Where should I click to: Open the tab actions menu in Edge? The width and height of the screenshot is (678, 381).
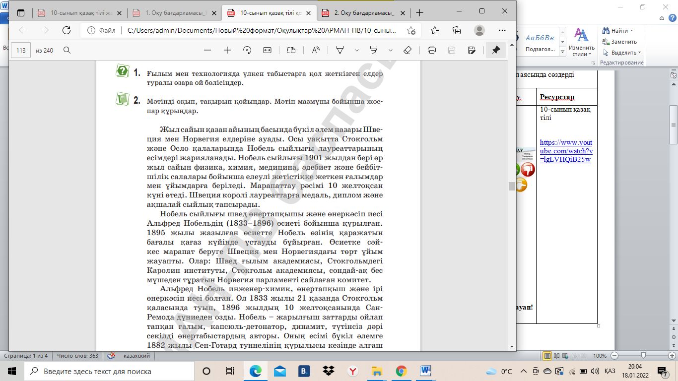[21, 13]
